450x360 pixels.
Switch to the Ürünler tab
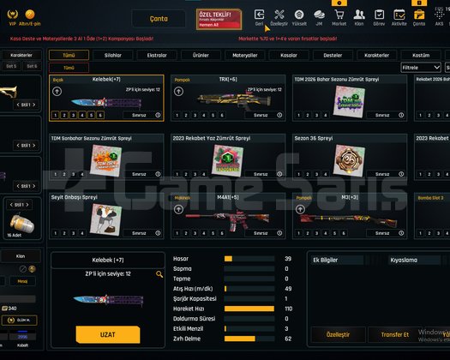[x=201, y=55]
